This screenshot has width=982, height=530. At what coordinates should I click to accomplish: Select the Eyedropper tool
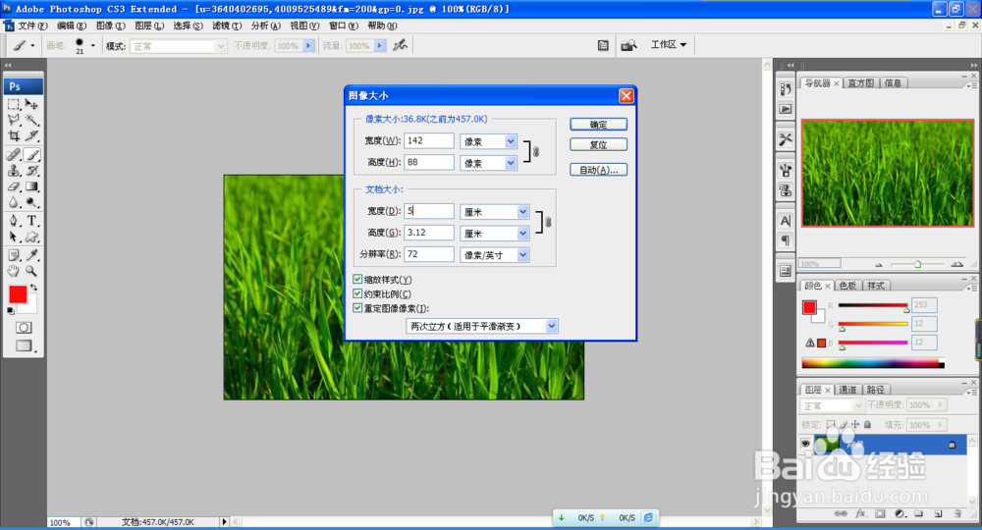tap(31, 255)
